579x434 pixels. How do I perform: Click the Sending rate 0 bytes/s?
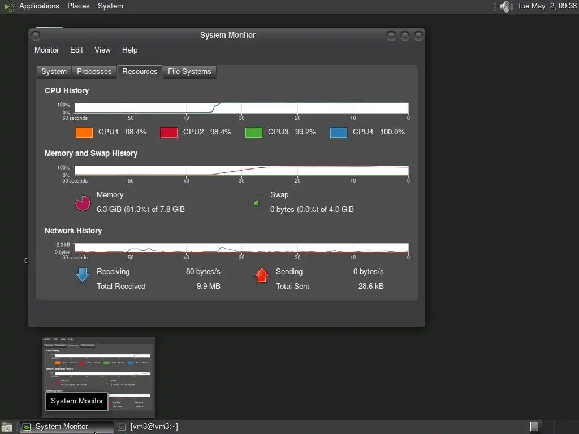tap(368, 272)
